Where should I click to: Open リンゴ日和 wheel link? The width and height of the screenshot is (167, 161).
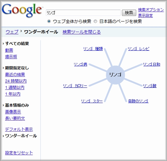coord(152,64)
